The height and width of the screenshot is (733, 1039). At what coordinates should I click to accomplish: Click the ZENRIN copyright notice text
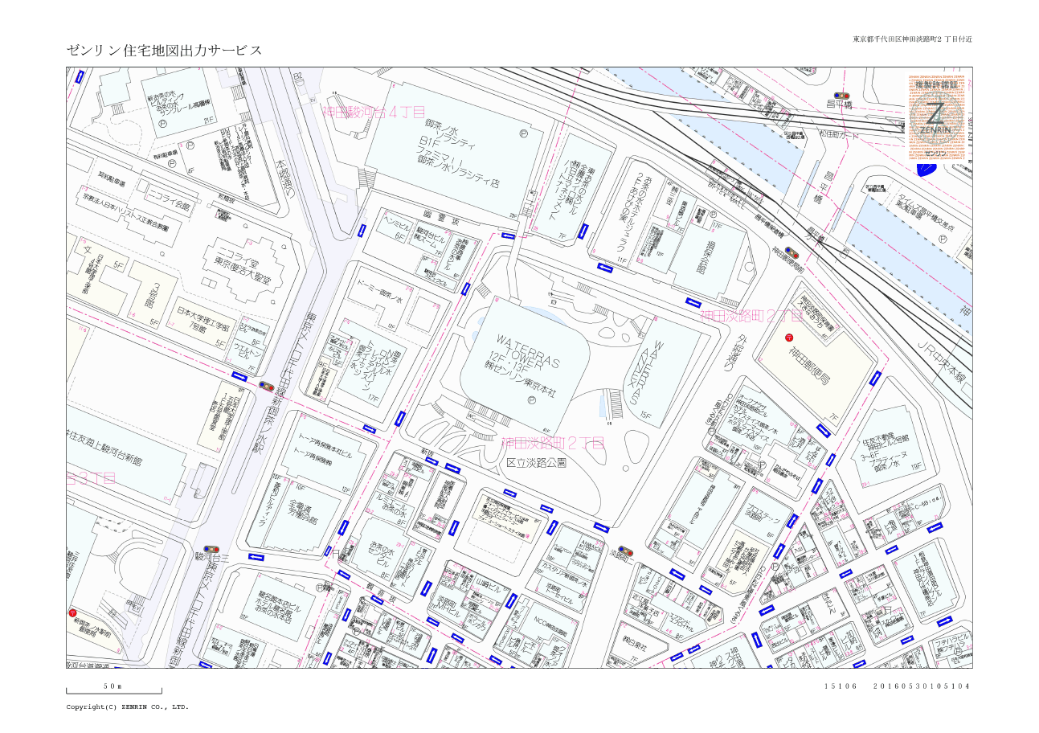coord(127,707)
